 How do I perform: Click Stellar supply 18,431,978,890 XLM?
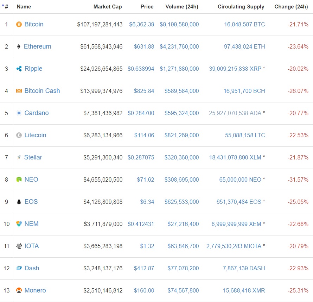click(235, 158)
